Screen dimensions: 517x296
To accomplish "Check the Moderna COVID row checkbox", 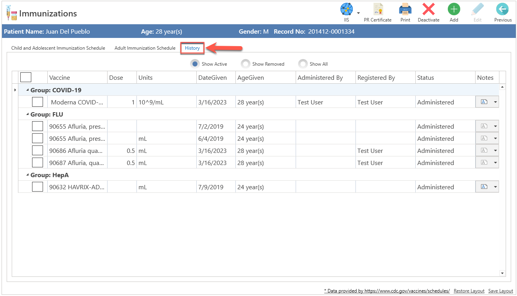I will 38,102.
